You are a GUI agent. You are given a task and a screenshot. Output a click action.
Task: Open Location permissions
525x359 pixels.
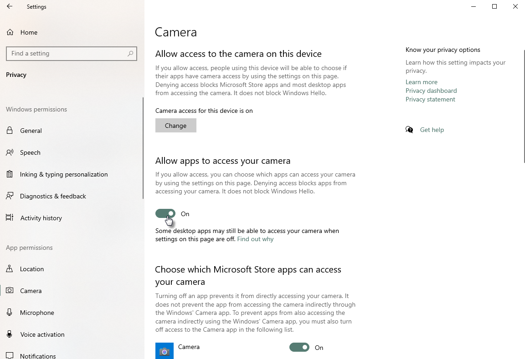[32, 269]
